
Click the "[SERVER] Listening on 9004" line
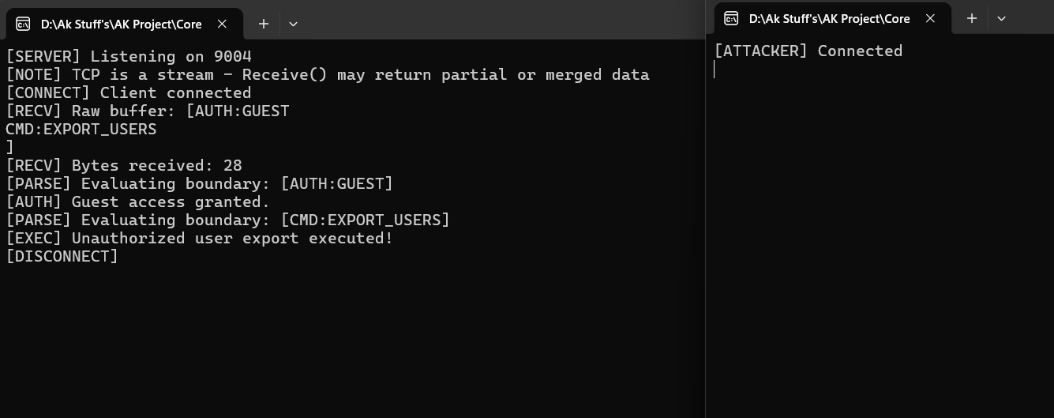click(129, 56)
